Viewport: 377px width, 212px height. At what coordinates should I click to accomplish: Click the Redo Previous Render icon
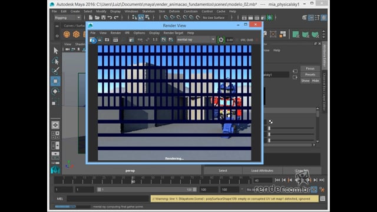tap(92, 39)
